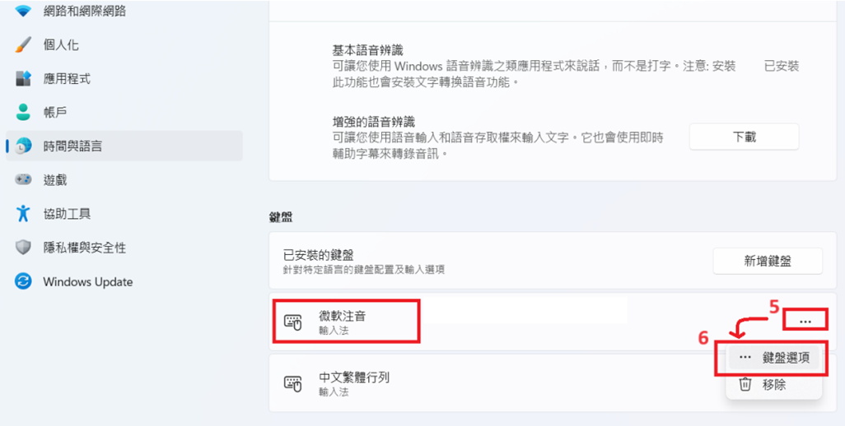Open 遊戲 settings in the sidebar
845x426 pixels.
pos(55,180)
